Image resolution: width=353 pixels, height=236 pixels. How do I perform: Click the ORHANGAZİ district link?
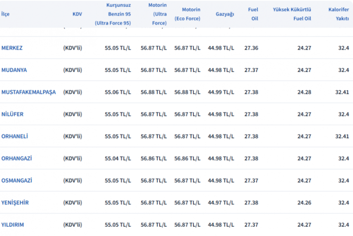pos(17,158)
